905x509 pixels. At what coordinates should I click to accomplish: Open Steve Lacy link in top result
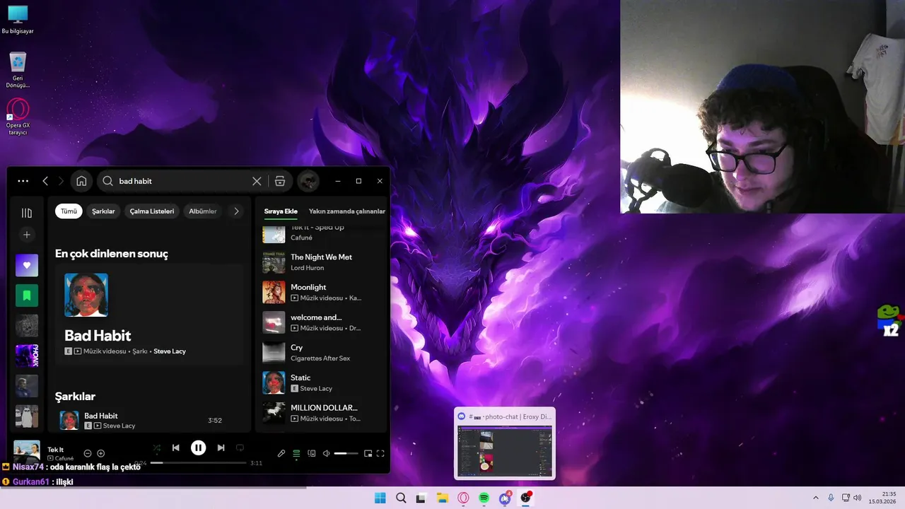(170, 351)
